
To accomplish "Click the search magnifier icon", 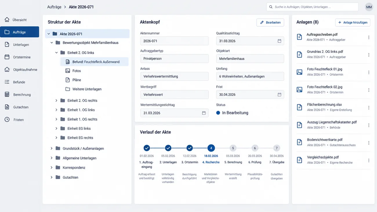I will [x=271, y=7].
